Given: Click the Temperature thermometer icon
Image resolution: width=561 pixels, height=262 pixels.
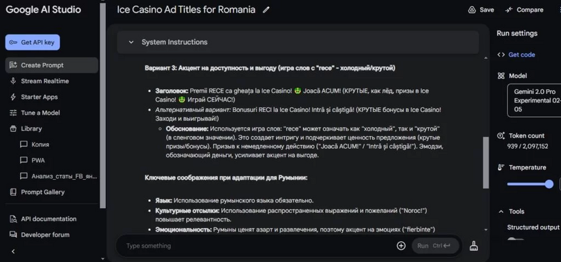Looking at the screenshot, I should click(x=501, y=167).
